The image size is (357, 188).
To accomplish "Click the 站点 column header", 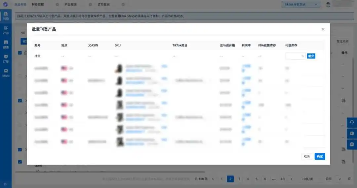I will click(x=64, y=46).
